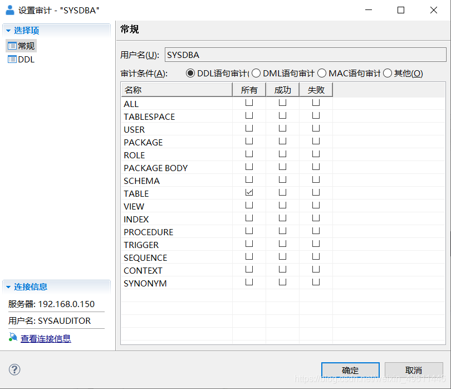Screen dimensions: 451x389
Task: Select the ROLE row name
Action: pos(134,155)
